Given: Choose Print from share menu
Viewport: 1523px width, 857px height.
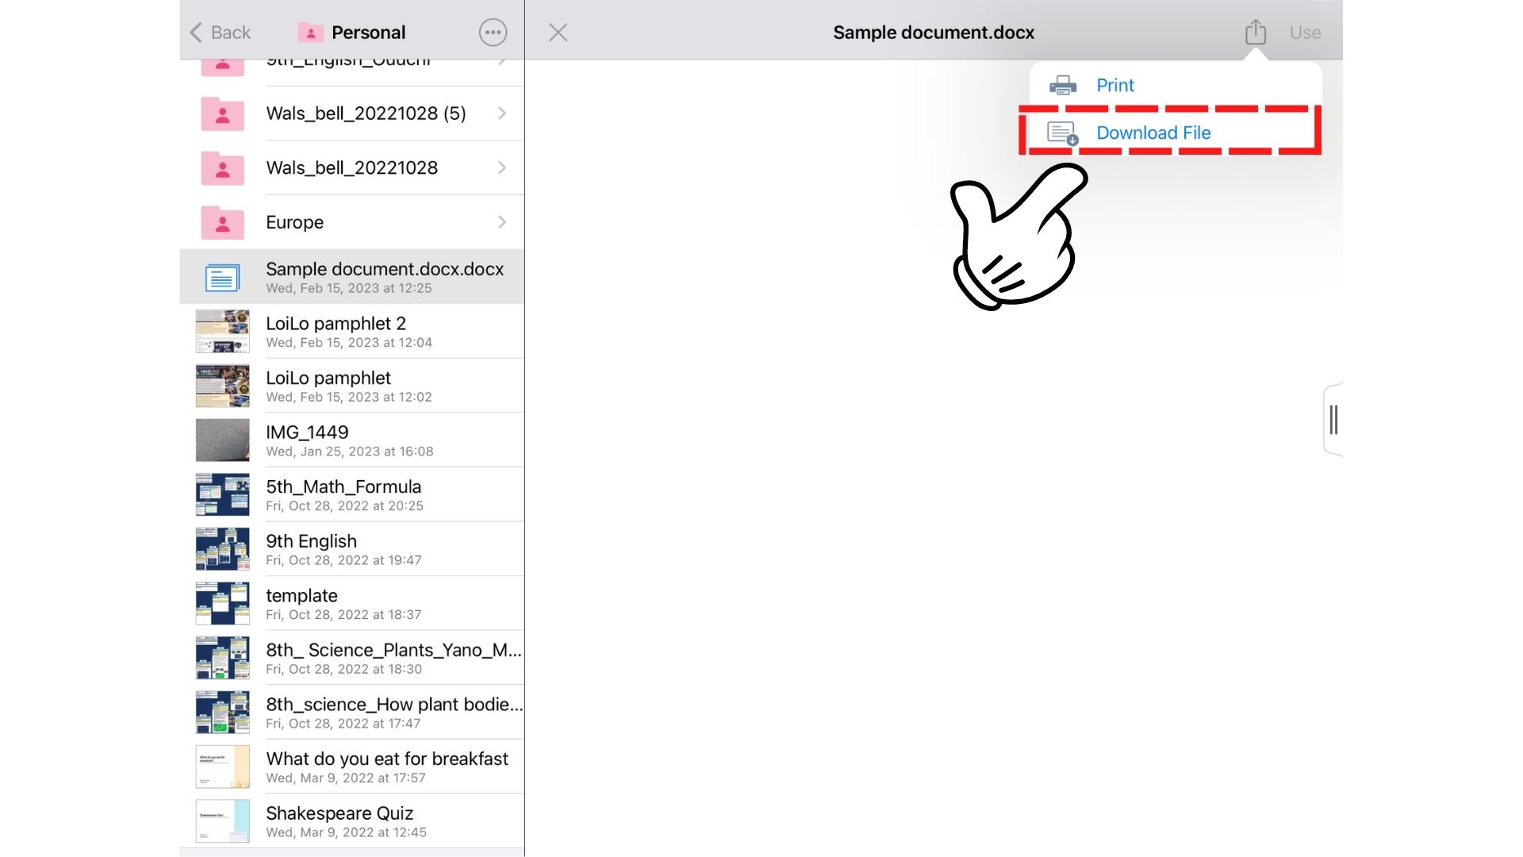Looking at the screenshot, I should pyautogui.click(x=1114, y=85).
